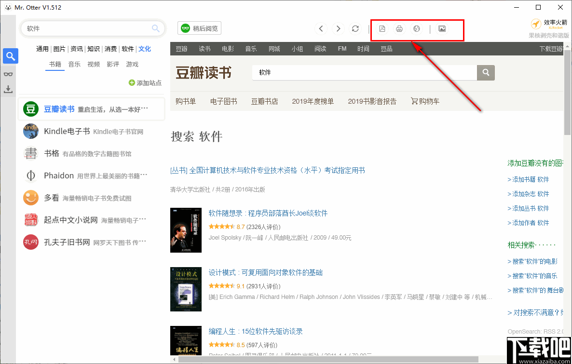Focus the Douban search input box

pos(365,73)
